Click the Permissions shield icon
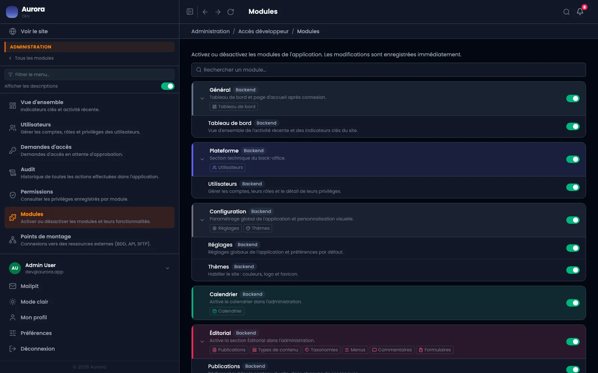This screenshot has height=373, width=598. tap(13, 195)
